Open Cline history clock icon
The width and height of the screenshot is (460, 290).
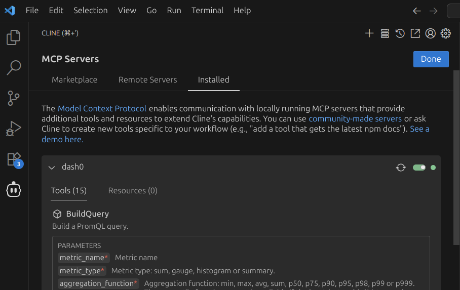[400, 33]
